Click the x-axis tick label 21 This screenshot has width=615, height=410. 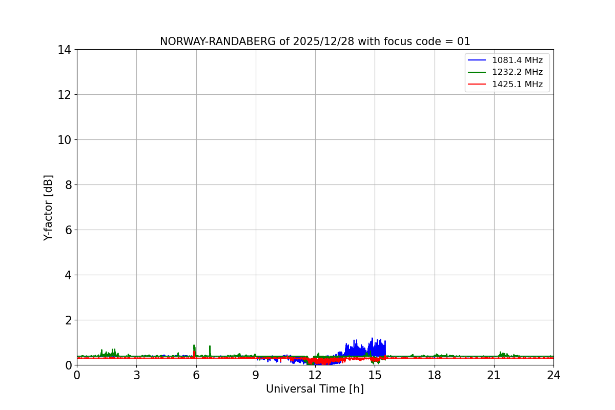[494, 375]
